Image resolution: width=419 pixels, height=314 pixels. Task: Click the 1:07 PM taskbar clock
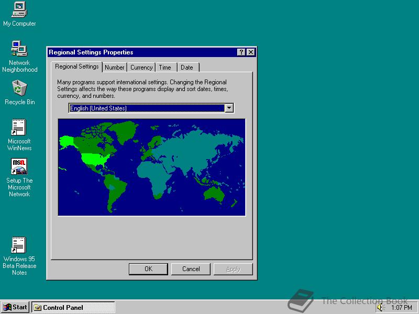pyautogui.click(x=402, y=308)
